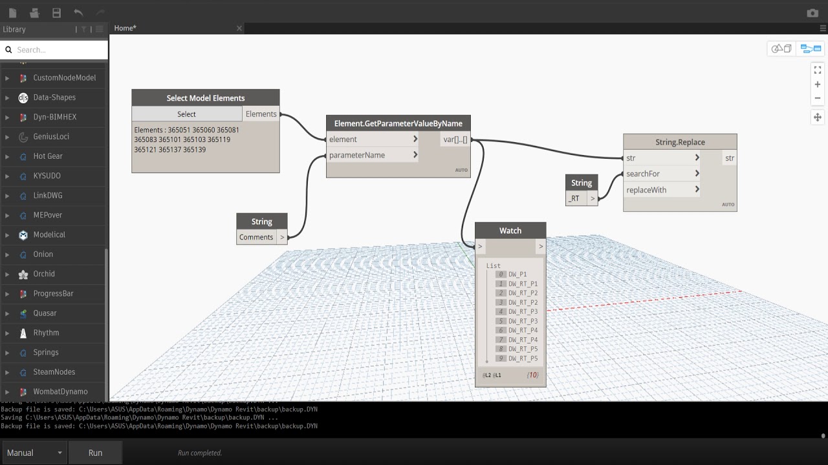Image resolution: width=828 pixels, height=465 pixels.
Task: Click the var[]..[] output port
Action: 455,139
